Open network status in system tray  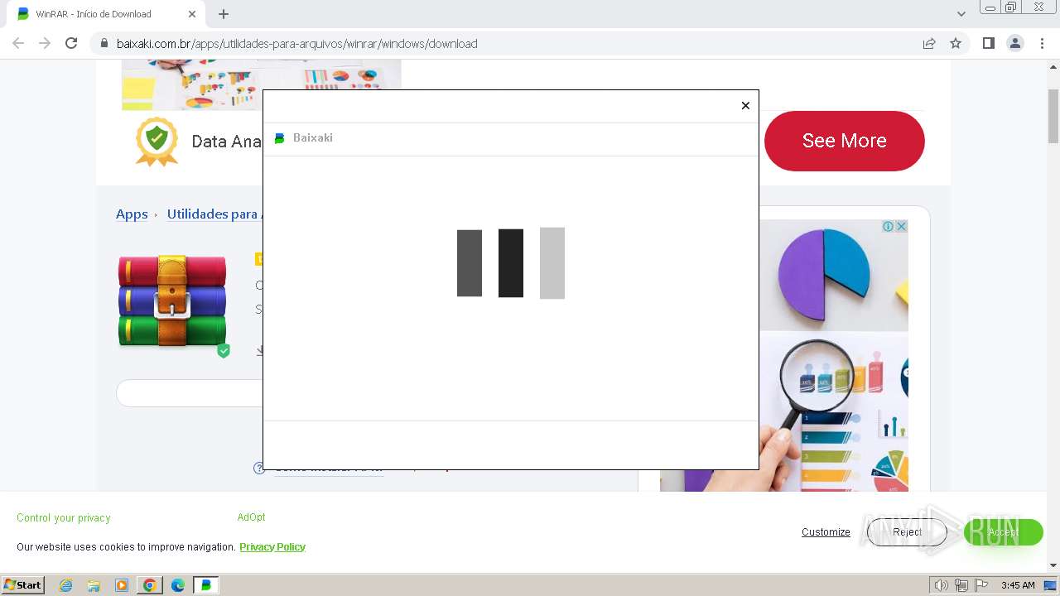961,585
